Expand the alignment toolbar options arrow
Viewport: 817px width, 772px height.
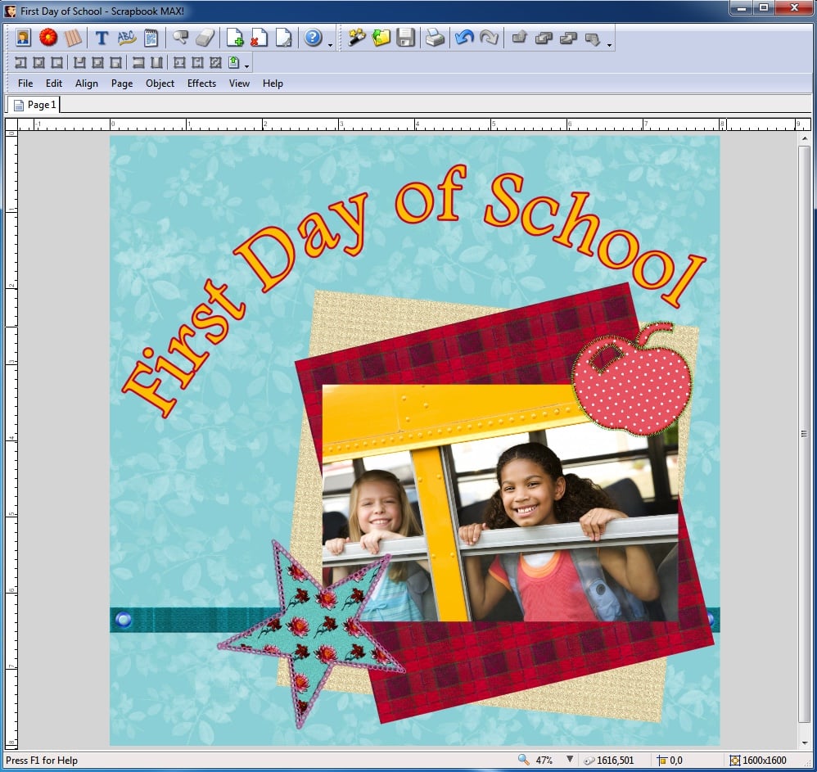[x=247, y=66]
